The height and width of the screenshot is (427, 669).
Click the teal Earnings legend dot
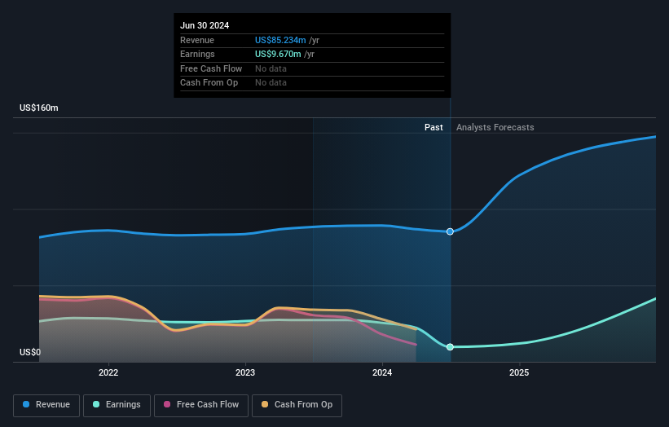click(x=96, y=404)
